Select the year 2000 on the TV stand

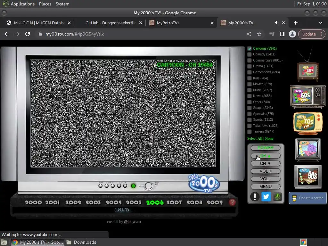[x=33, y=202]
